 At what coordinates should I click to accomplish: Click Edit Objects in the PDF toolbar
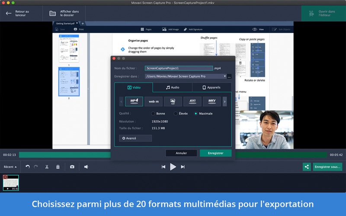tap(281, 29)
